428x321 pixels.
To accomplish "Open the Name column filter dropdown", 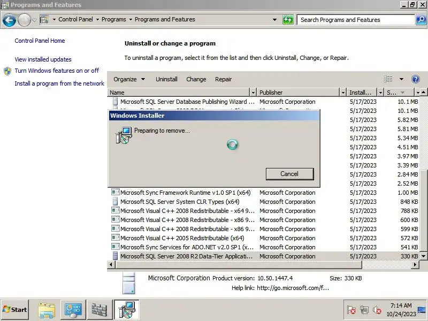I will [253, 93].
